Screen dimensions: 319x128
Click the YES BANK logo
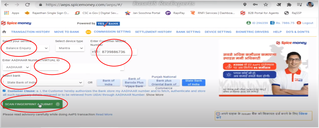point(108,23)
